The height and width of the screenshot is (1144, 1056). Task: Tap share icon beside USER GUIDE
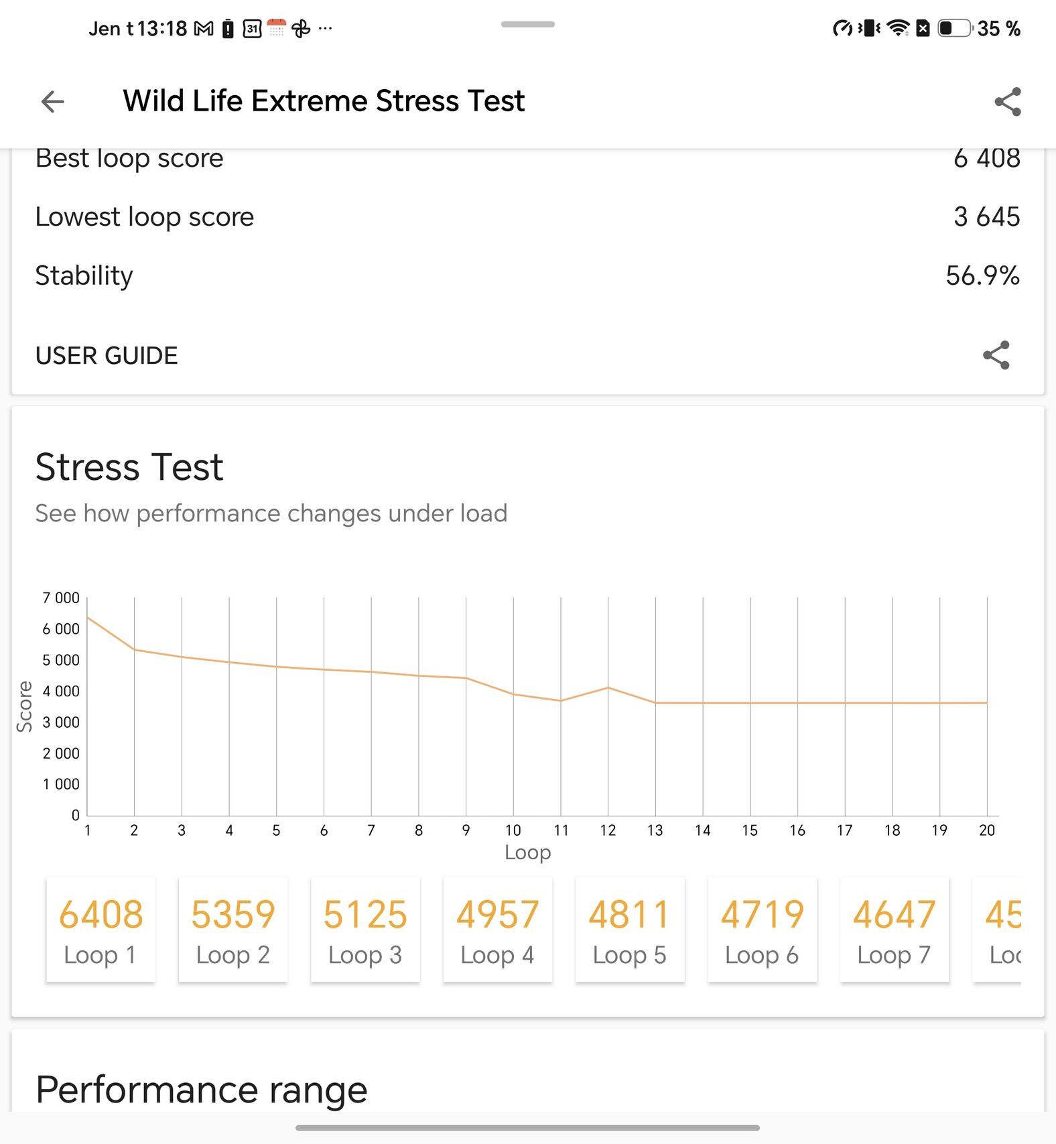pyautogui.click(x=996, y=355)
